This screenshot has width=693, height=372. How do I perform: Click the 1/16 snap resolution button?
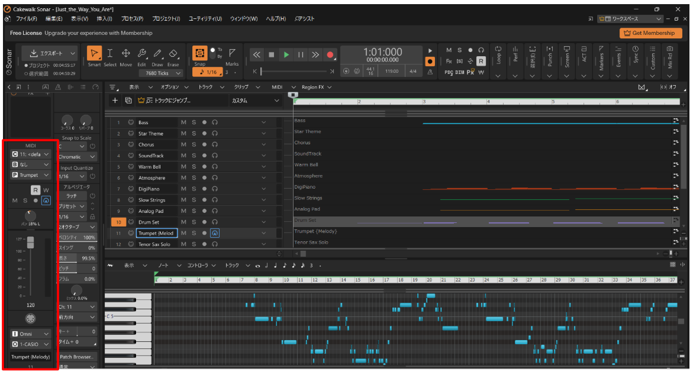[208, 72]
